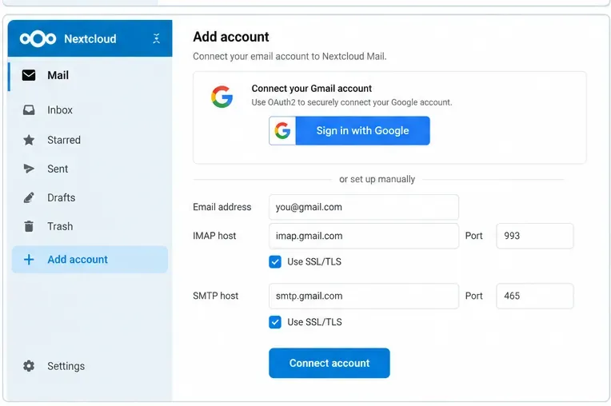The width and height of the screenshot is (611, 406).
Task: Focus the SMTP port field showing 465
Action: [x=534, y=297]
